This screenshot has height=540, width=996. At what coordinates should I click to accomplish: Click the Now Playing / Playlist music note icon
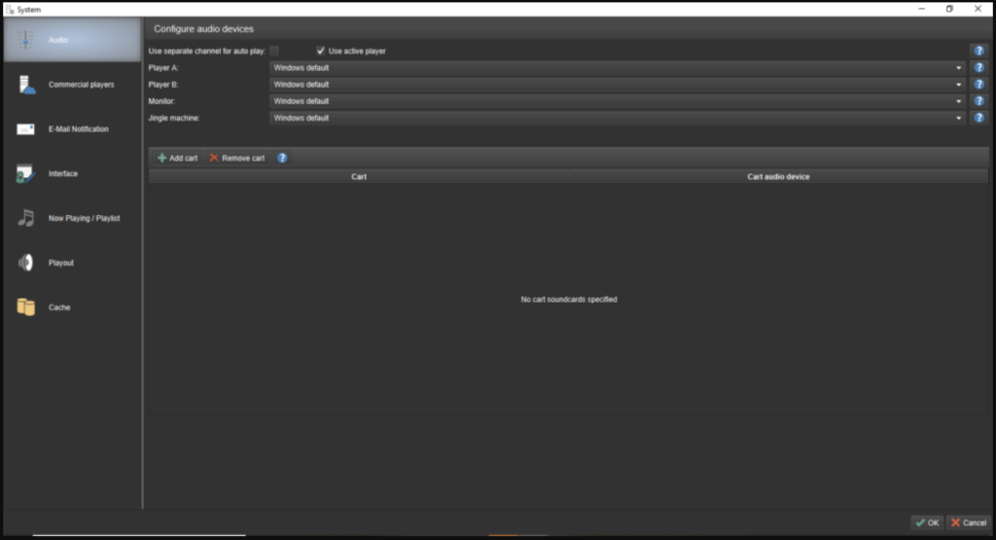point(26,218)
